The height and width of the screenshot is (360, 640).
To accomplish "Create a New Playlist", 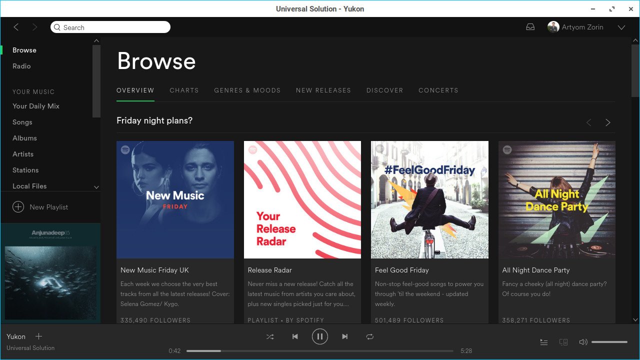I will click(x=48, y=207).
